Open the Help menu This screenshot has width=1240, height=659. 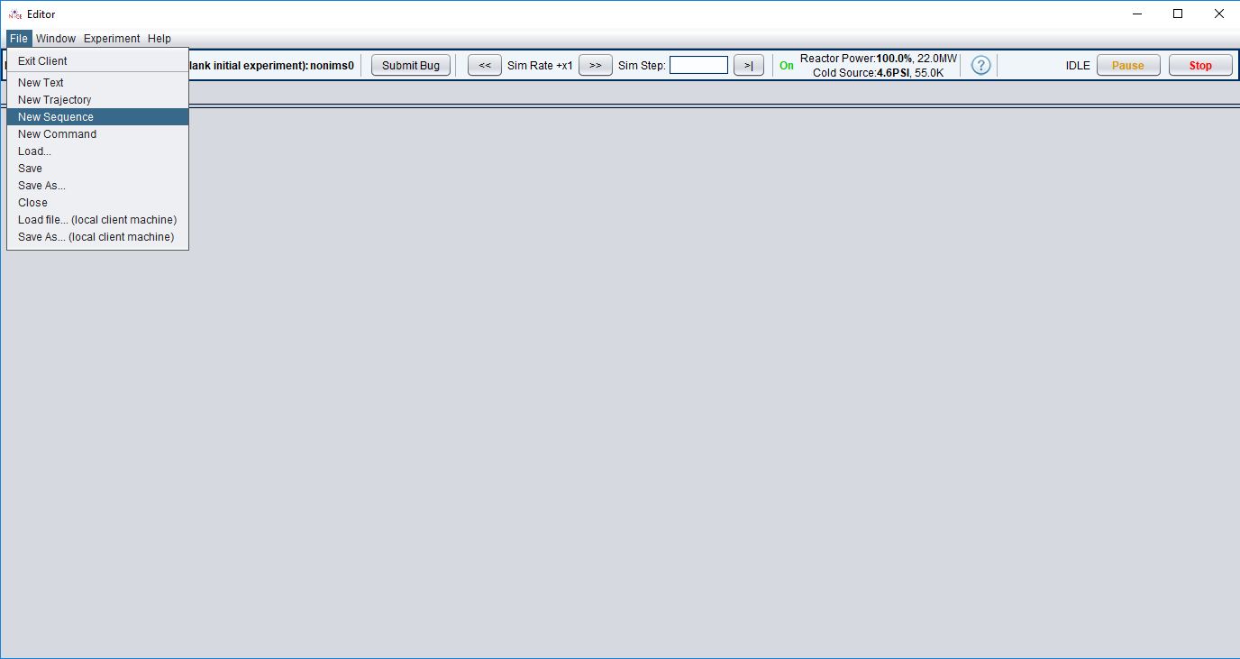pyautogui.click(x=160, y=39)
